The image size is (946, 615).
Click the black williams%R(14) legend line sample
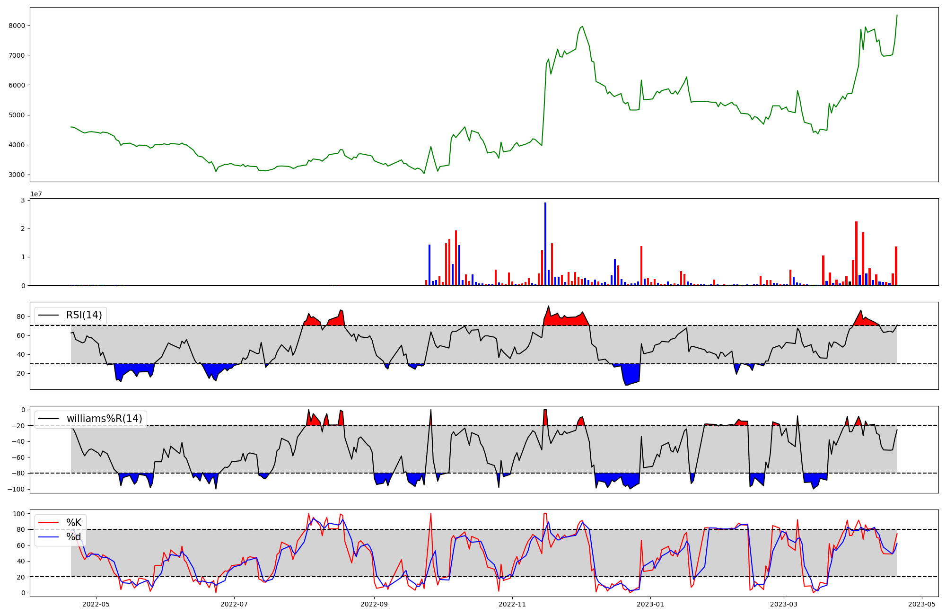point(48,419)
